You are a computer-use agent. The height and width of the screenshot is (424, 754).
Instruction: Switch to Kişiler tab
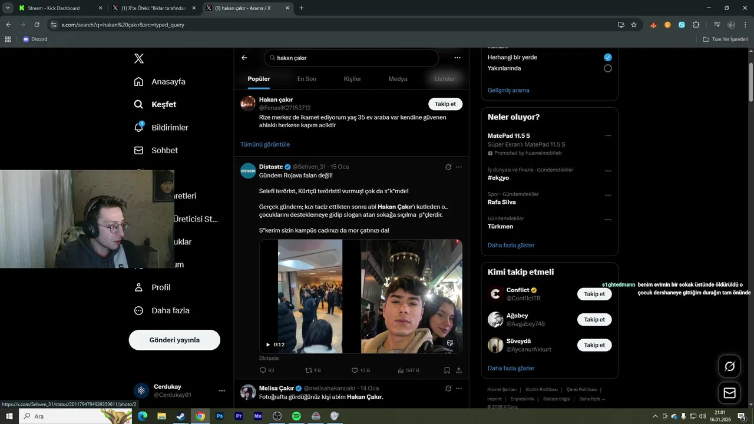[352, 79]
